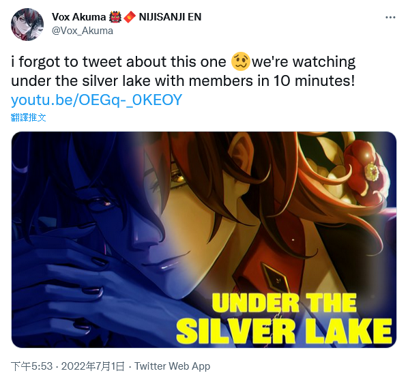The image size is (408, 384).
Task: Click the yellow SILVER LAKE title text
Action: coord(284,331)
